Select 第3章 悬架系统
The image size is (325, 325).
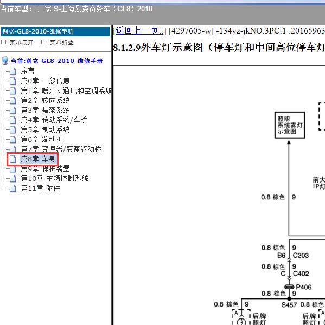coord(45,110)
